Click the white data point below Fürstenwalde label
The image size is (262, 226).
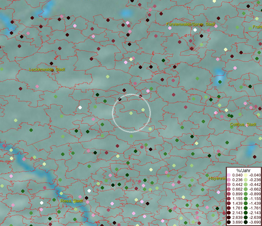click(195, 30)
